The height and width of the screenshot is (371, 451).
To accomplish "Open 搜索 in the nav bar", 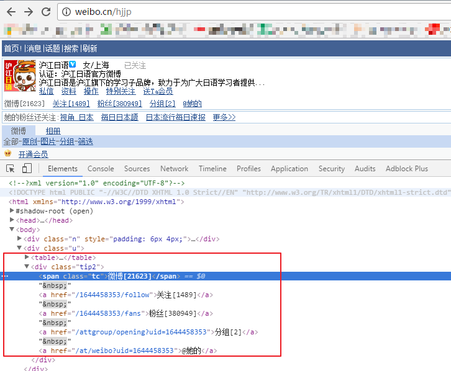I will click(71, 48).
